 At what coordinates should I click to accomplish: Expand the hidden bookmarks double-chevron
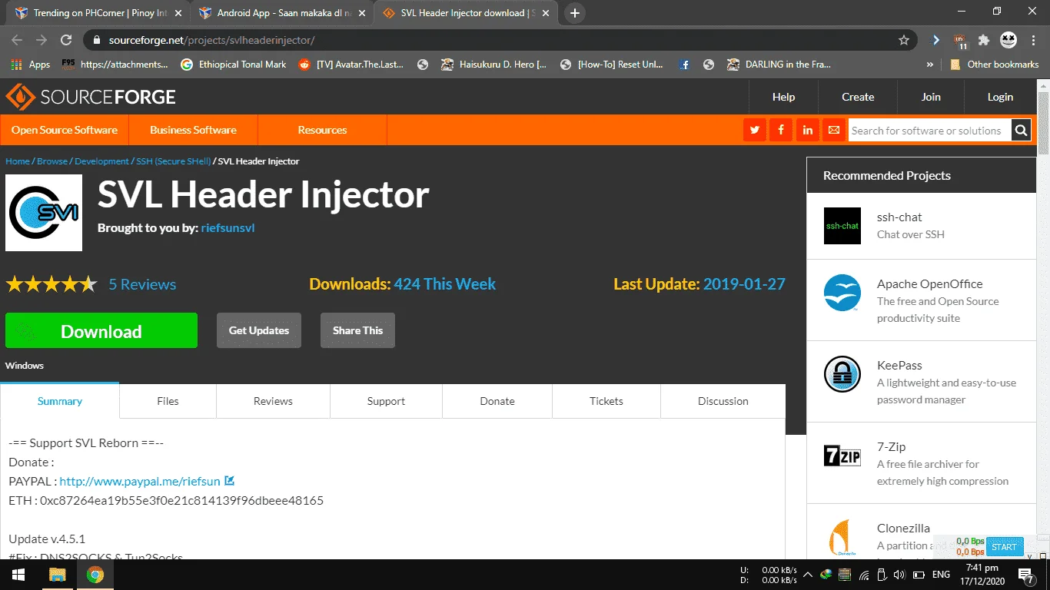tap(930, 65)
